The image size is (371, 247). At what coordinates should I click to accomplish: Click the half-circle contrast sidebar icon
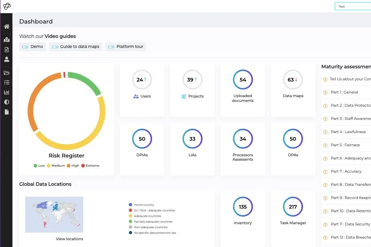pyautogui.click(x=7, y=102)
